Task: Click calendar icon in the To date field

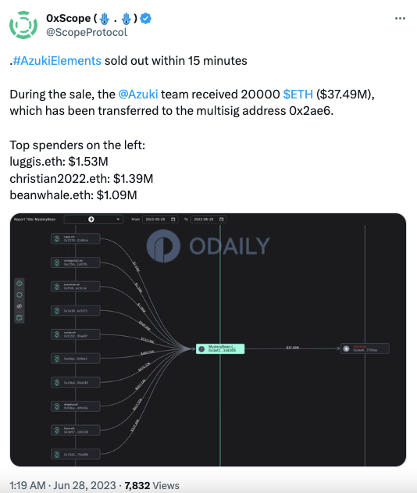Action: (x=221, y=219)
